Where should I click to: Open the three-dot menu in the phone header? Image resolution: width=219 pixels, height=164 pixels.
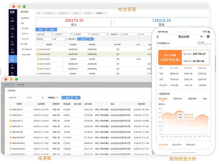coord(201,37)
